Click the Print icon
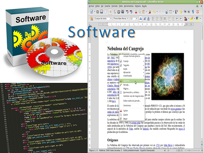204x153 pixels. coord(119,12)
